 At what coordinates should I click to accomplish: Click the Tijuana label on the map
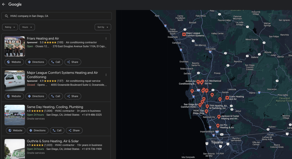pyautogui.click(x=217, y=142)
